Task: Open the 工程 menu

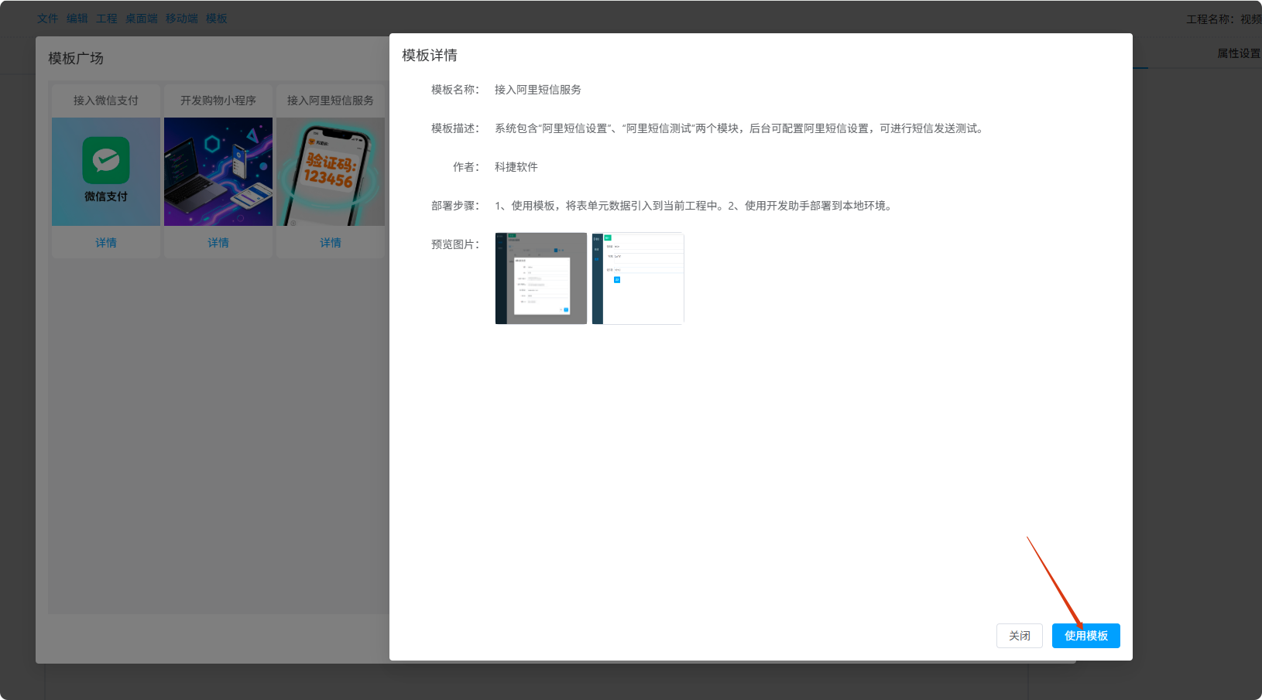Action: (x=107, y=19)
